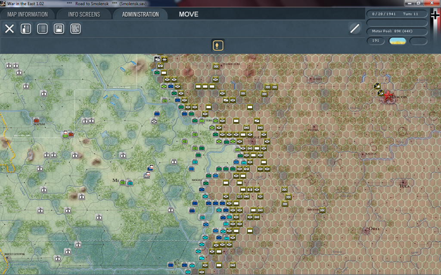Screen dimensions: 441x275
Task: Click the Motor Pool 89K readout
Action: click(x=397, y=31)
